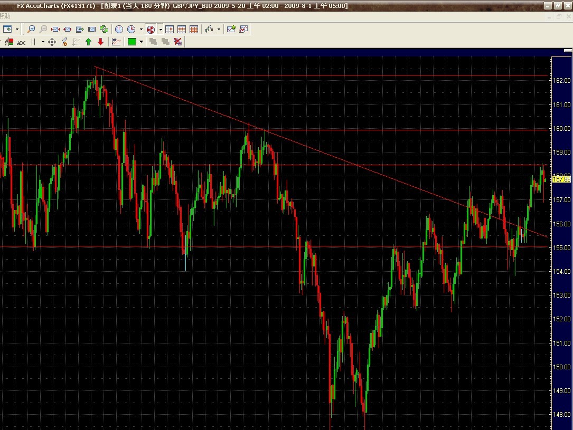Toggle the single-cell grid icon

[x=170, y=29]
